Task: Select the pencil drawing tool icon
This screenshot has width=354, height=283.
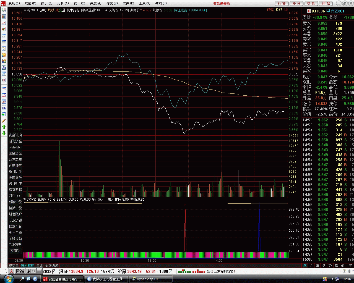Action: click(4, 120)
